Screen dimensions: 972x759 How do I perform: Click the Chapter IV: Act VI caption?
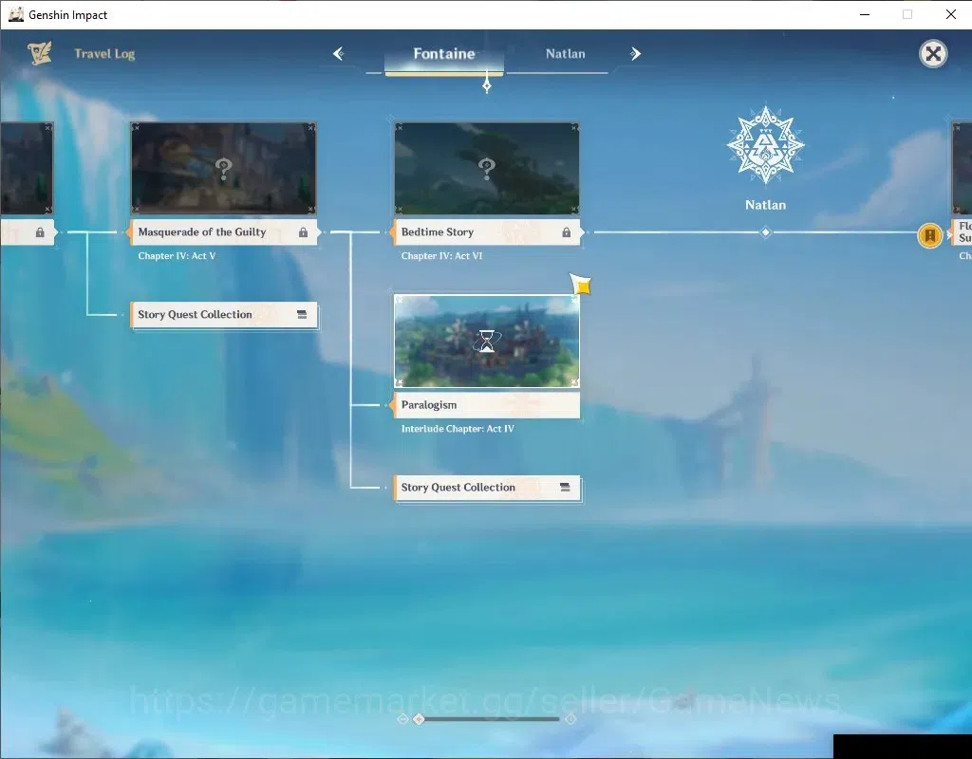[x=441, y=256]
